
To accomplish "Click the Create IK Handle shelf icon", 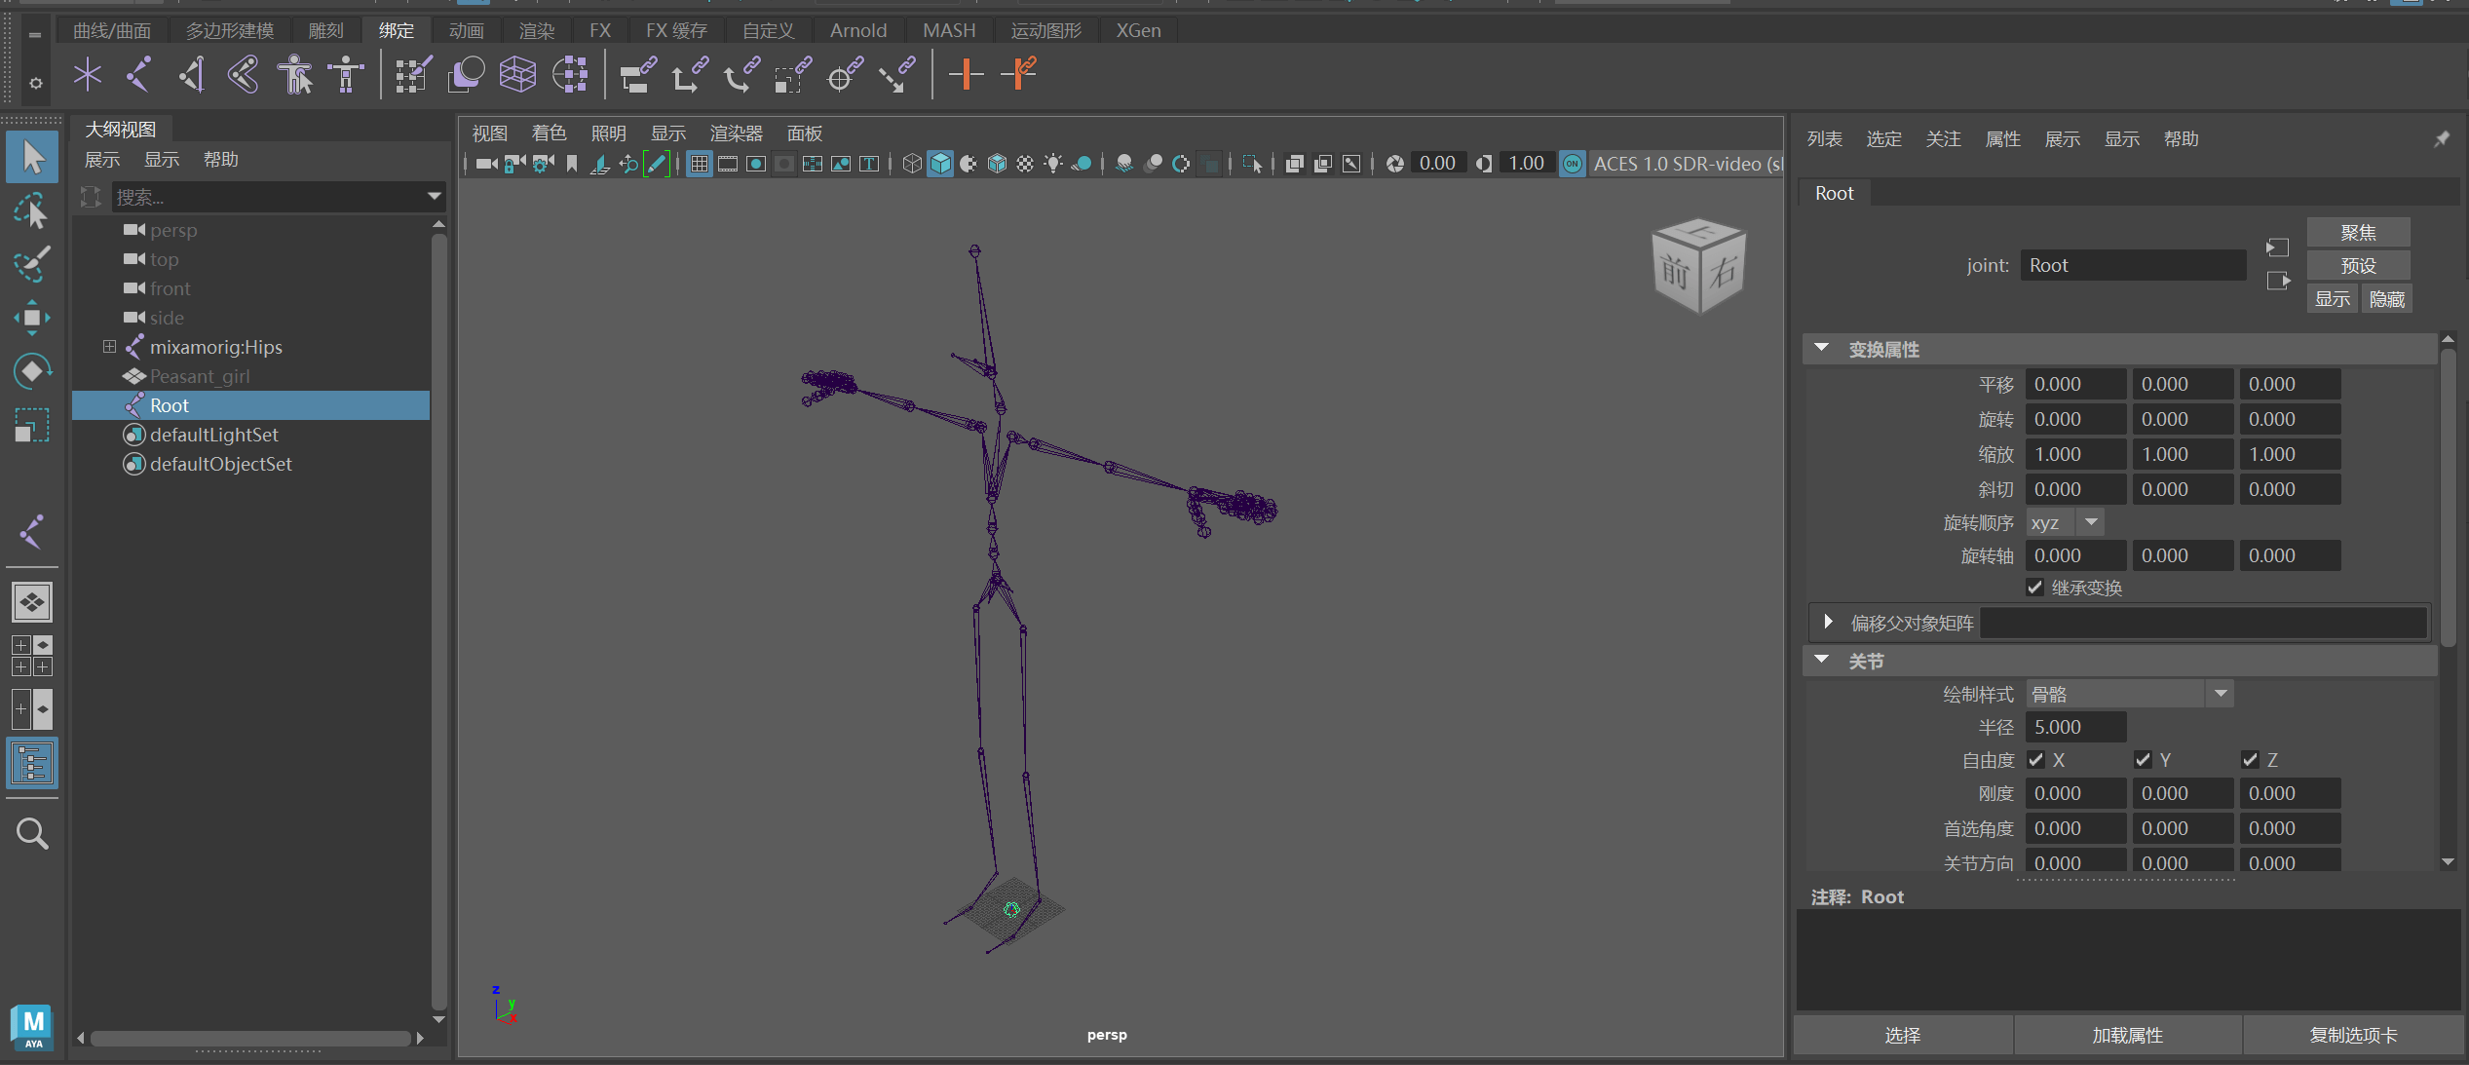I will coord(191,74).
